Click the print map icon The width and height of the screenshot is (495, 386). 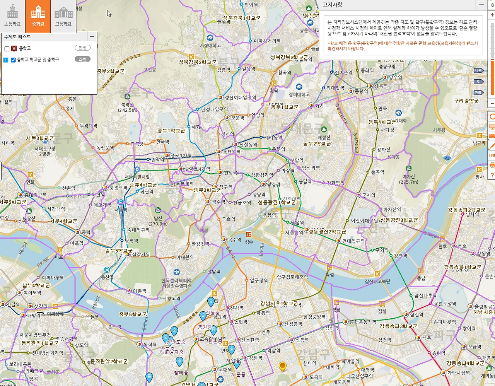(x=492, y=165)
